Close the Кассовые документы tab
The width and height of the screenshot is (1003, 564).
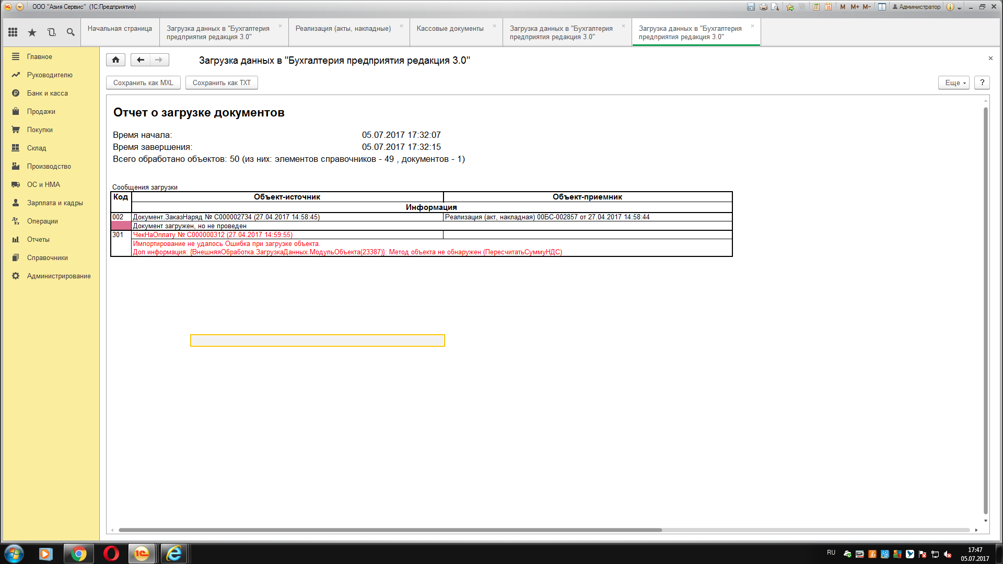coord(494,26)
